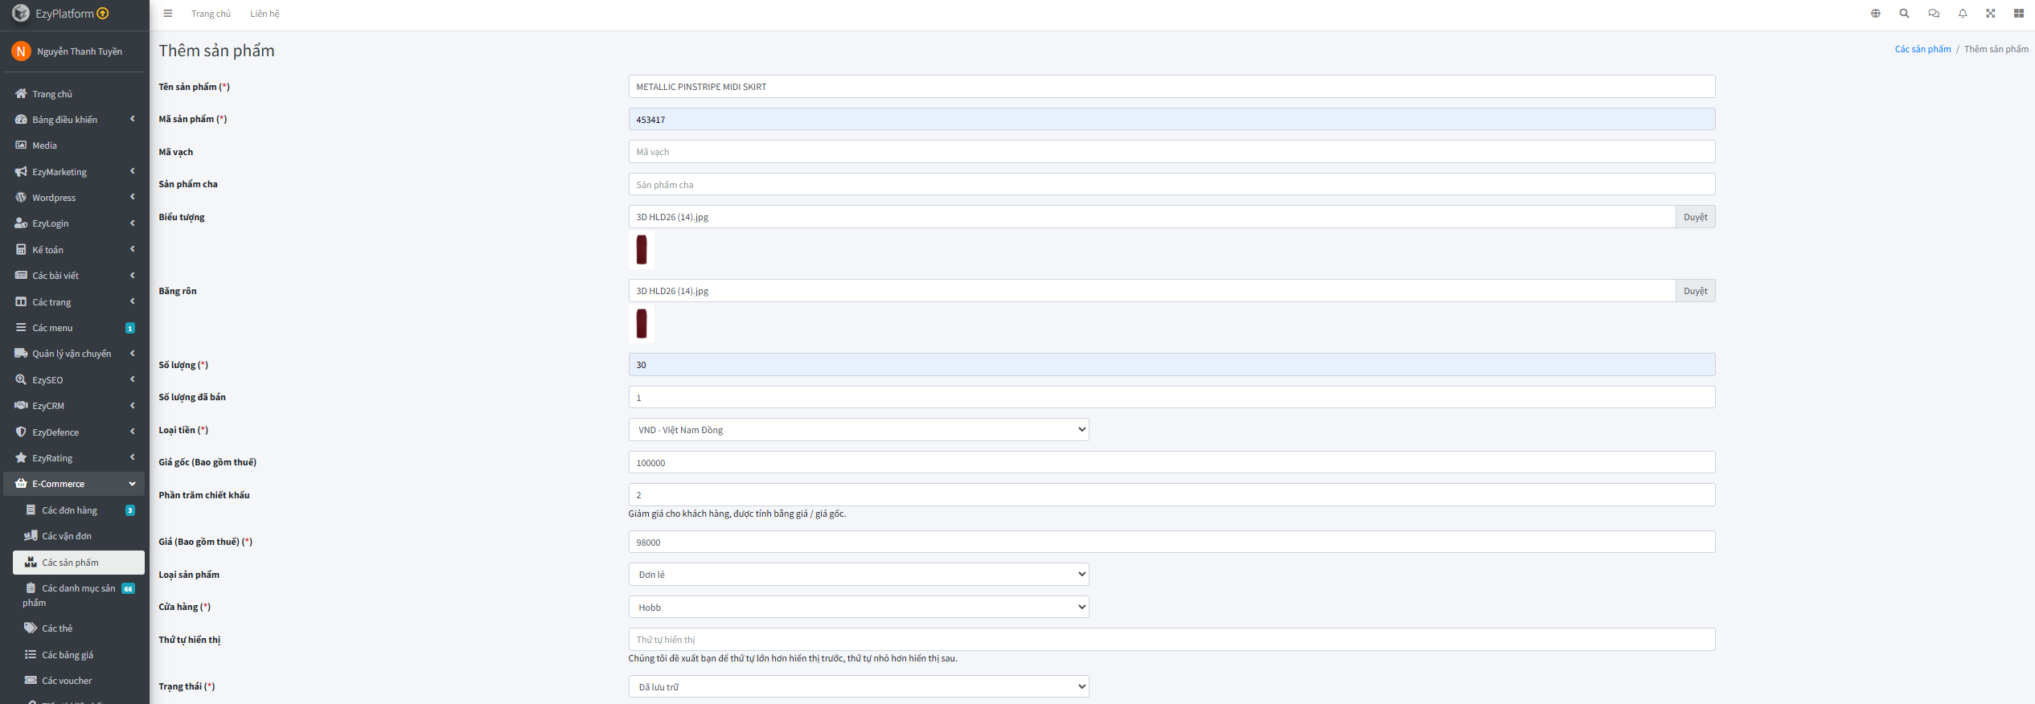Toggle sidebar with the hamburger icon
2035x704 pixels.
point(167,14)
